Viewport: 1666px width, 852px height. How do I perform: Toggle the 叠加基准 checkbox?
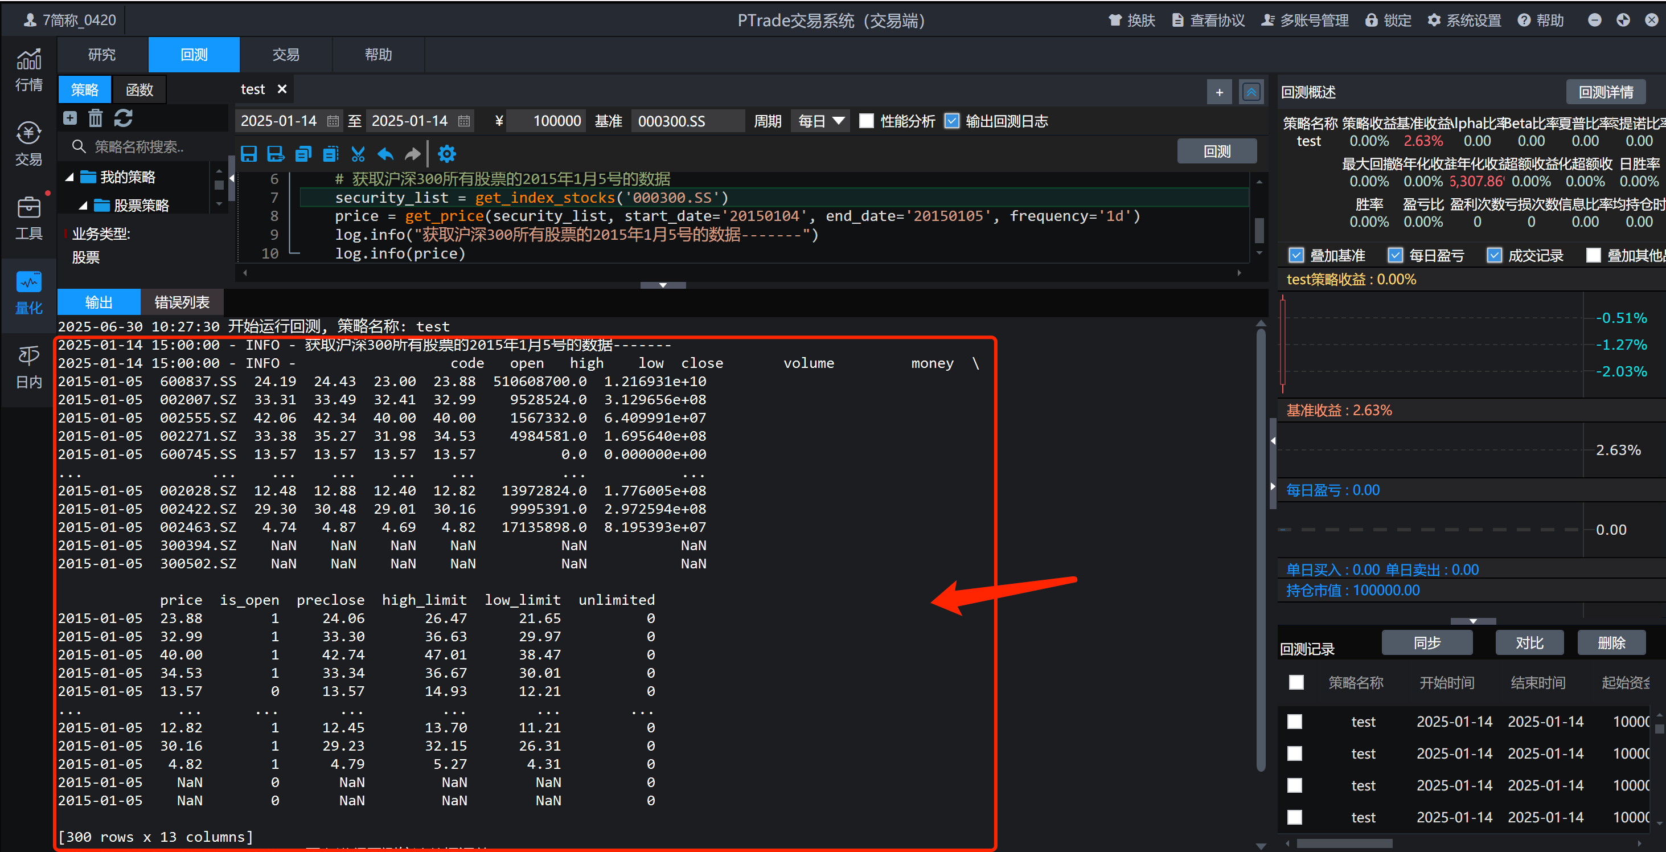pos(1296,256)
